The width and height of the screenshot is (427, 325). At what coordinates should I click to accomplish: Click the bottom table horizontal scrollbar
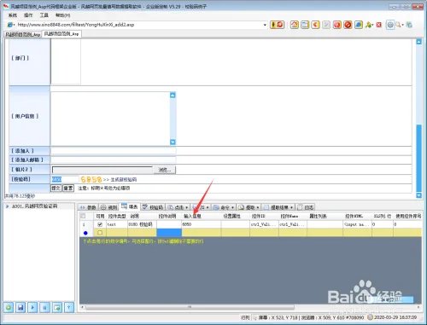click(x=190, y=307)
